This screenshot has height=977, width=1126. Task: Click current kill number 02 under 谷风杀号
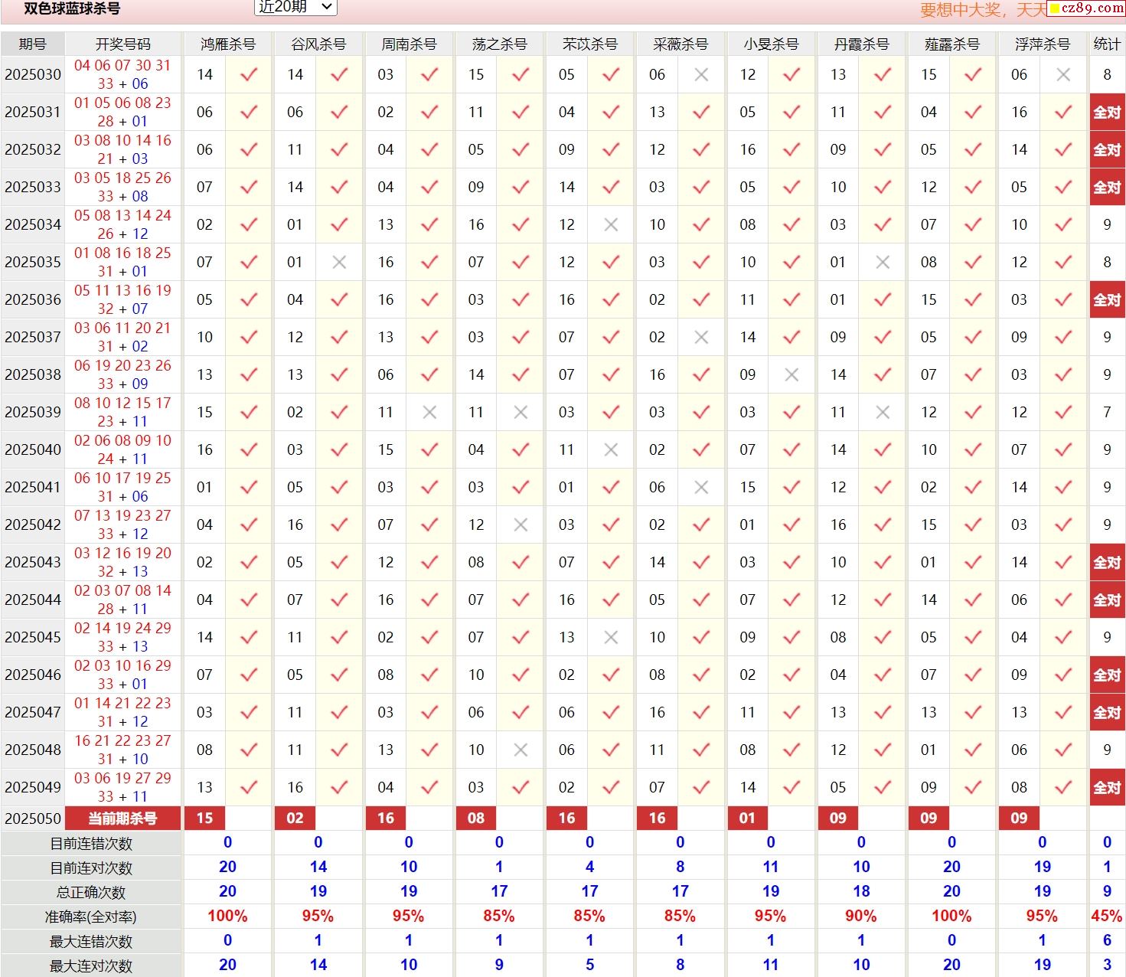pyautogui.click(x=295, y=819)
